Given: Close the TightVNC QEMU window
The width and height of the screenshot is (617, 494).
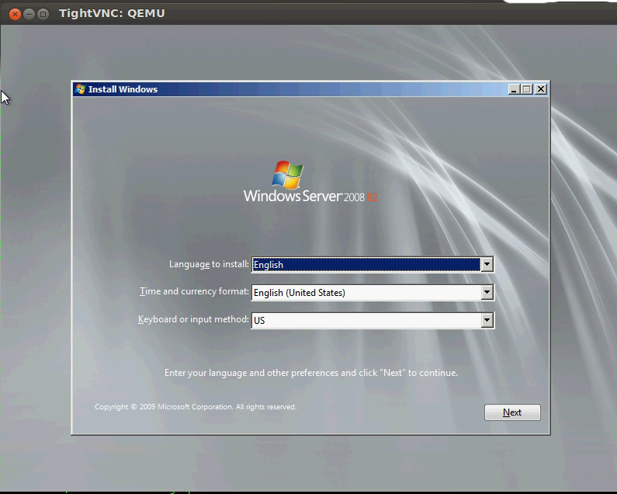Looking at the screenshot, I should (x=15, y=14).
